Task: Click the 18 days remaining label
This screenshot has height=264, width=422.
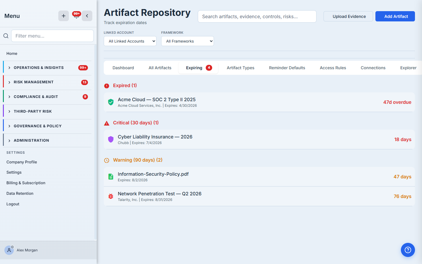Action: pos(403,139)
